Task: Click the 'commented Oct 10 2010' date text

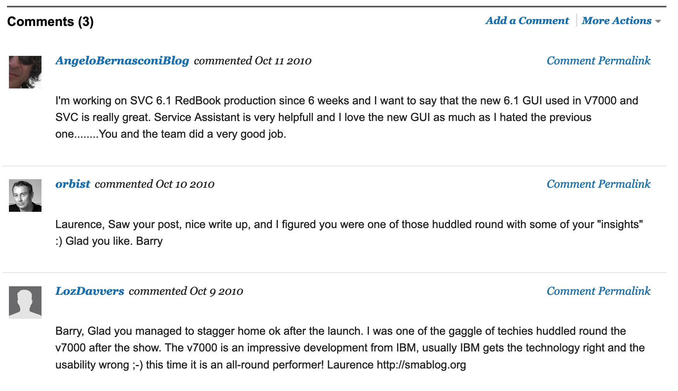Action: click(154, 184)
